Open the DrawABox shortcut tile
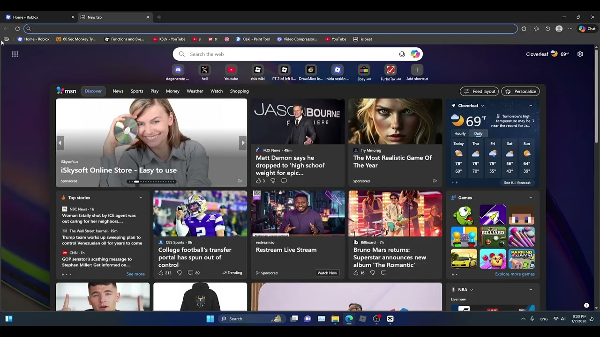Viewport: 600px width, 337px height. pyautogui.click(x=311, y=73)
